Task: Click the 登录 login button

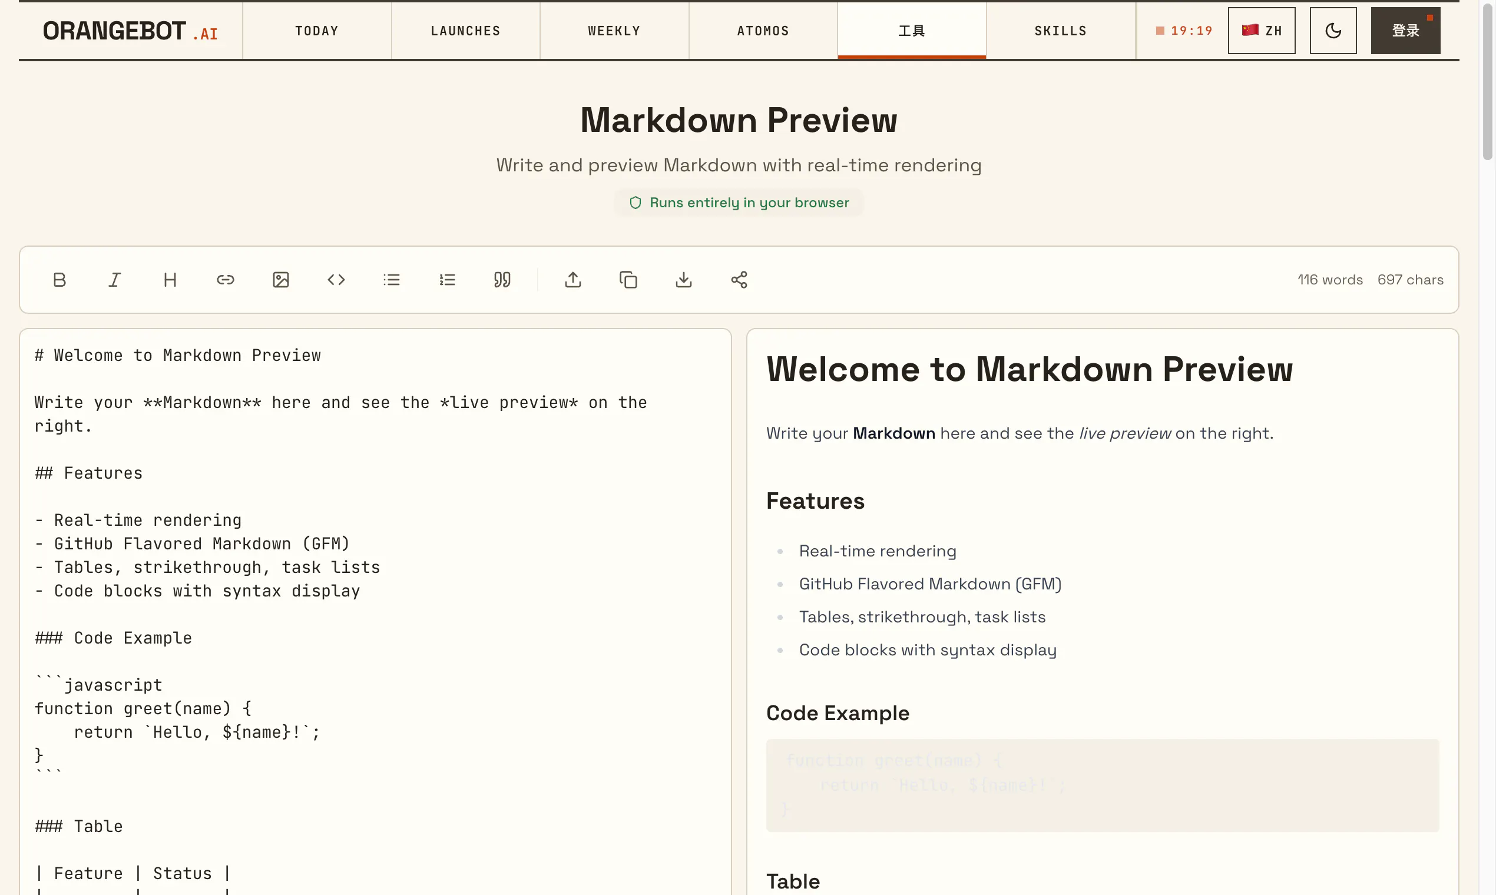Action: 1405,31
